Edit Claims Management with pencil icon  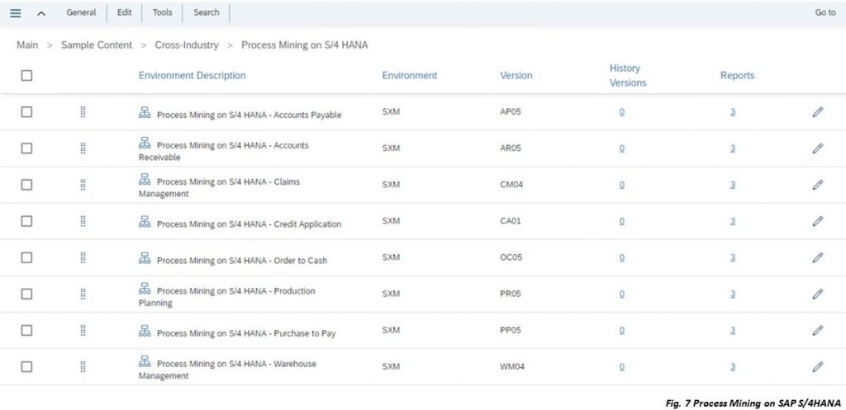(x=817, y=185)
